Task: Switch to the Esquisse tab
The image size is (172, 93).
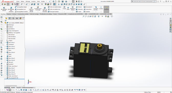Action: (9, 14)
